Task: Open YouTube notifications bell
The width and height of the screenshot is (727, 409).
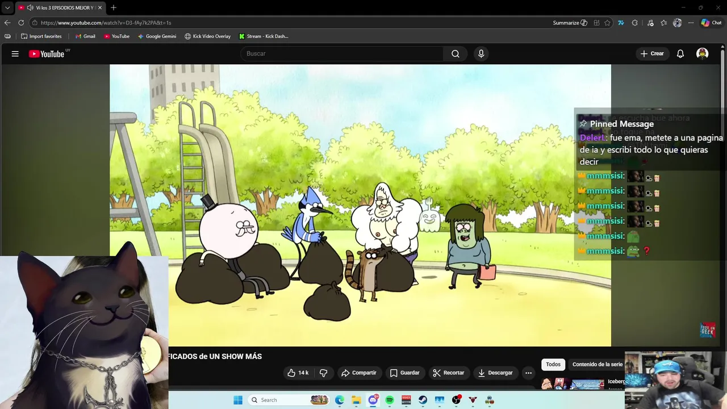Action: point(680,53)
